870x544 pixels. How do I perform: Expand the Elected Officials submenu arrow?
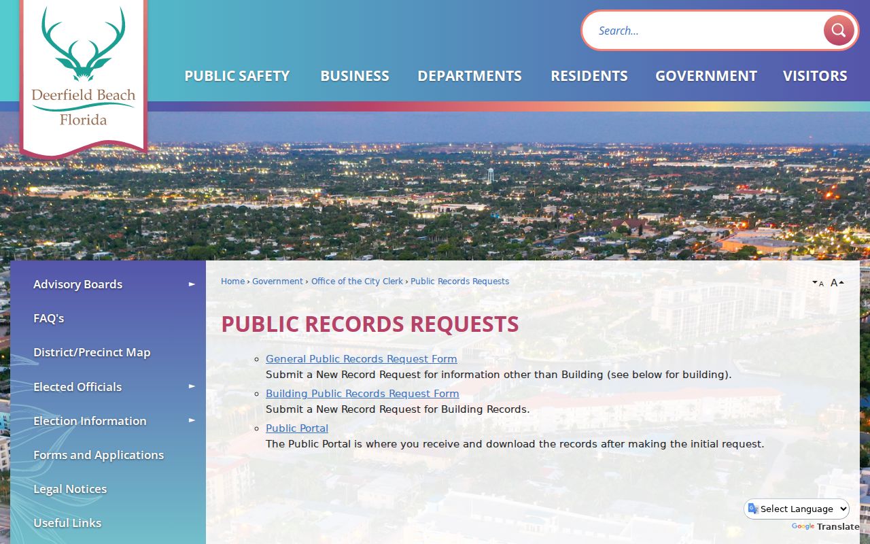click(x=192, y=387)
